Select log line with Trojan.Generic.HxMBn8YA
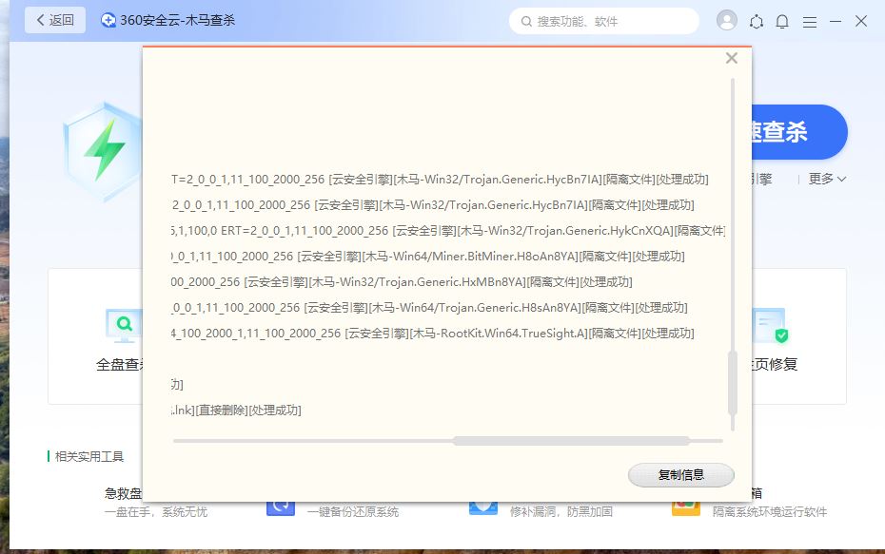Screen dimensions: 885x554 pos(402,282)
